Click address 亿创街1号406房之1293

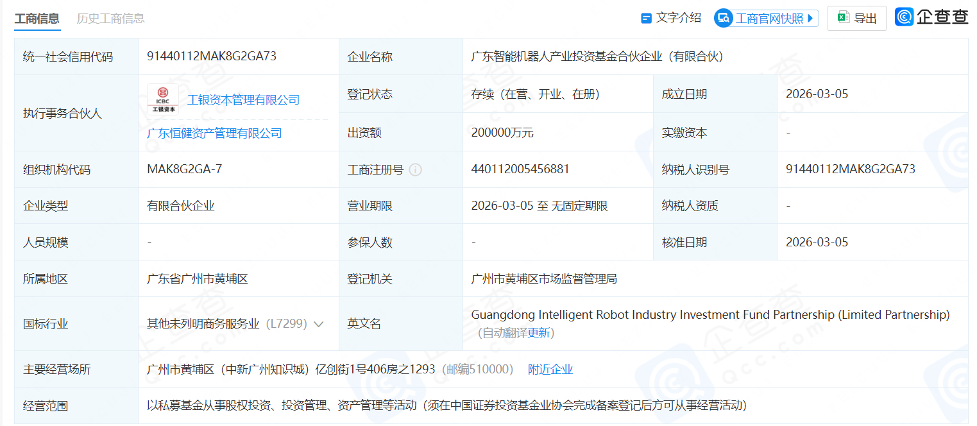pos(375,369)
